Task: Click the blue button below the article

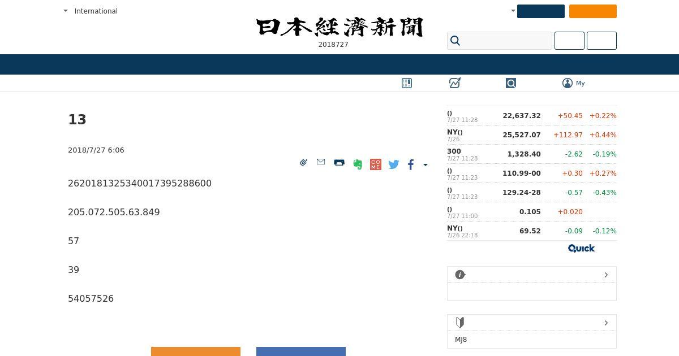Action: tap(301, 351)
